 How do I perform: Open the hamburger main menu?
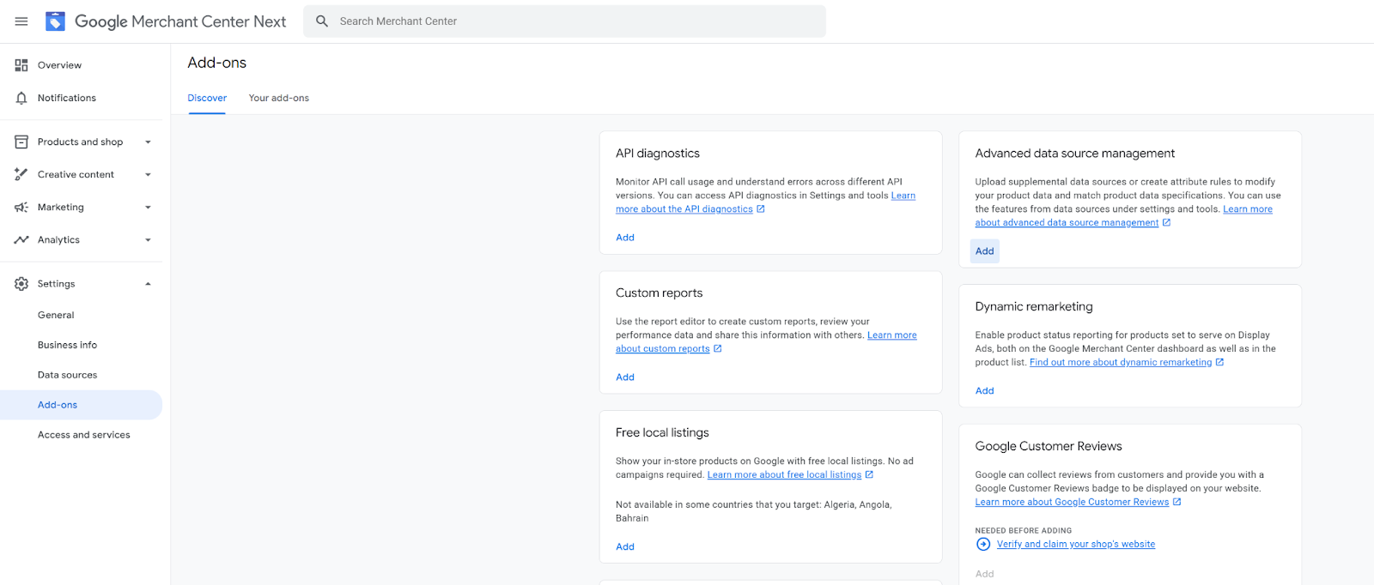pyautogui.click(x=21, y=21)
